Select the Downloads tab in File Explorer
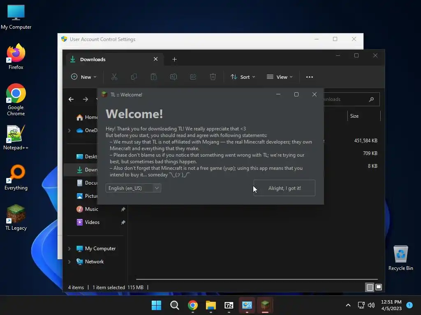The height and width of the screenshot is (315, 421). [x=115, y=59]
